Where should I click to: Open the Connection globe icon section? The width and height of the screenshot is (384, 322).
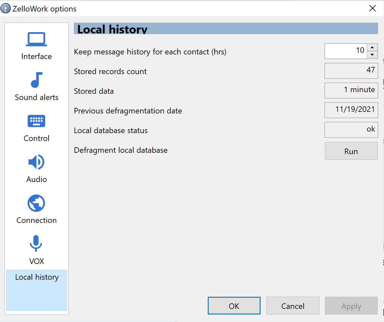[36, 203]
